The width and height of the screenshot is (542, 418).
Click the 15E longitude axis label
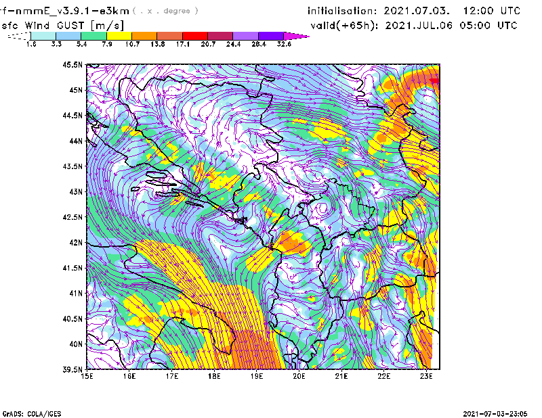pyautogui.click(x=87, y=377)
